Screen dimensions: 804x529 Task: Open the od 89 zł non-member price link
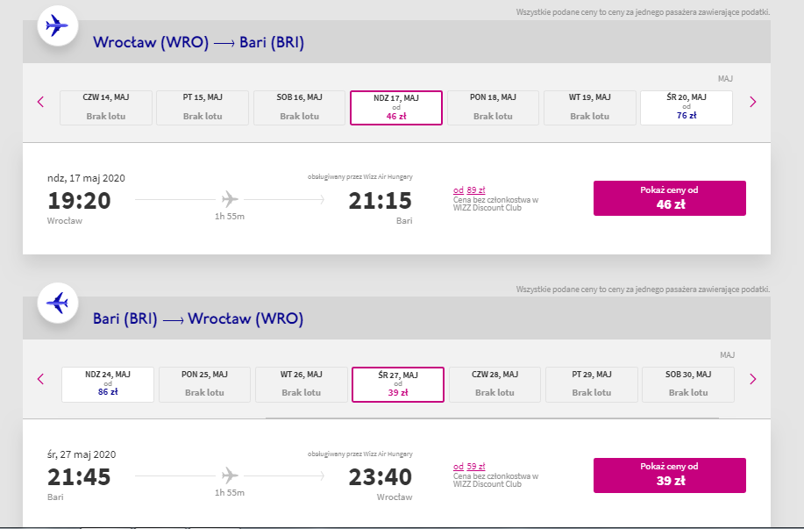point(469,189)
